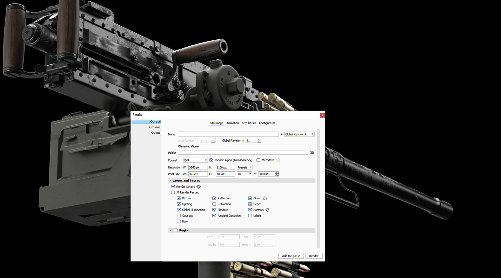
Task: Uncheck the Diffuse pass
Action: tap(179, 198)
